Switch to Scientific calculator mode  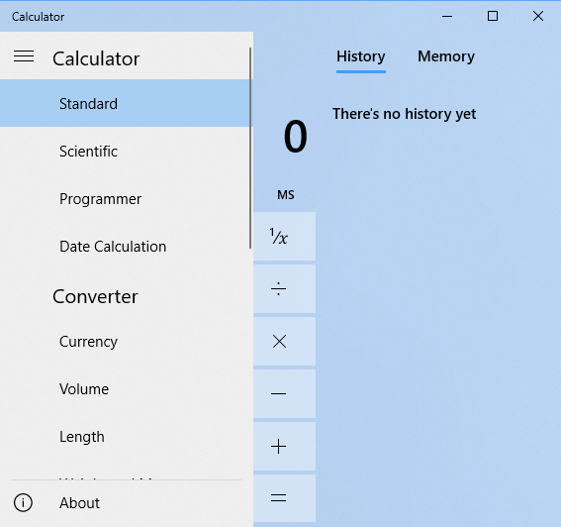click(125, 152)
